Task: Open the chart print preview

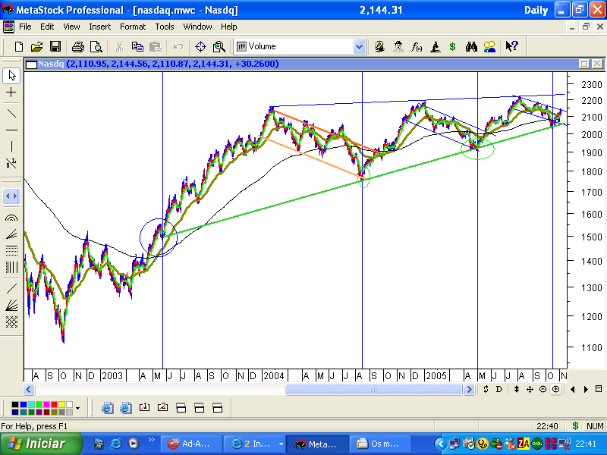Action: [96, 46]
